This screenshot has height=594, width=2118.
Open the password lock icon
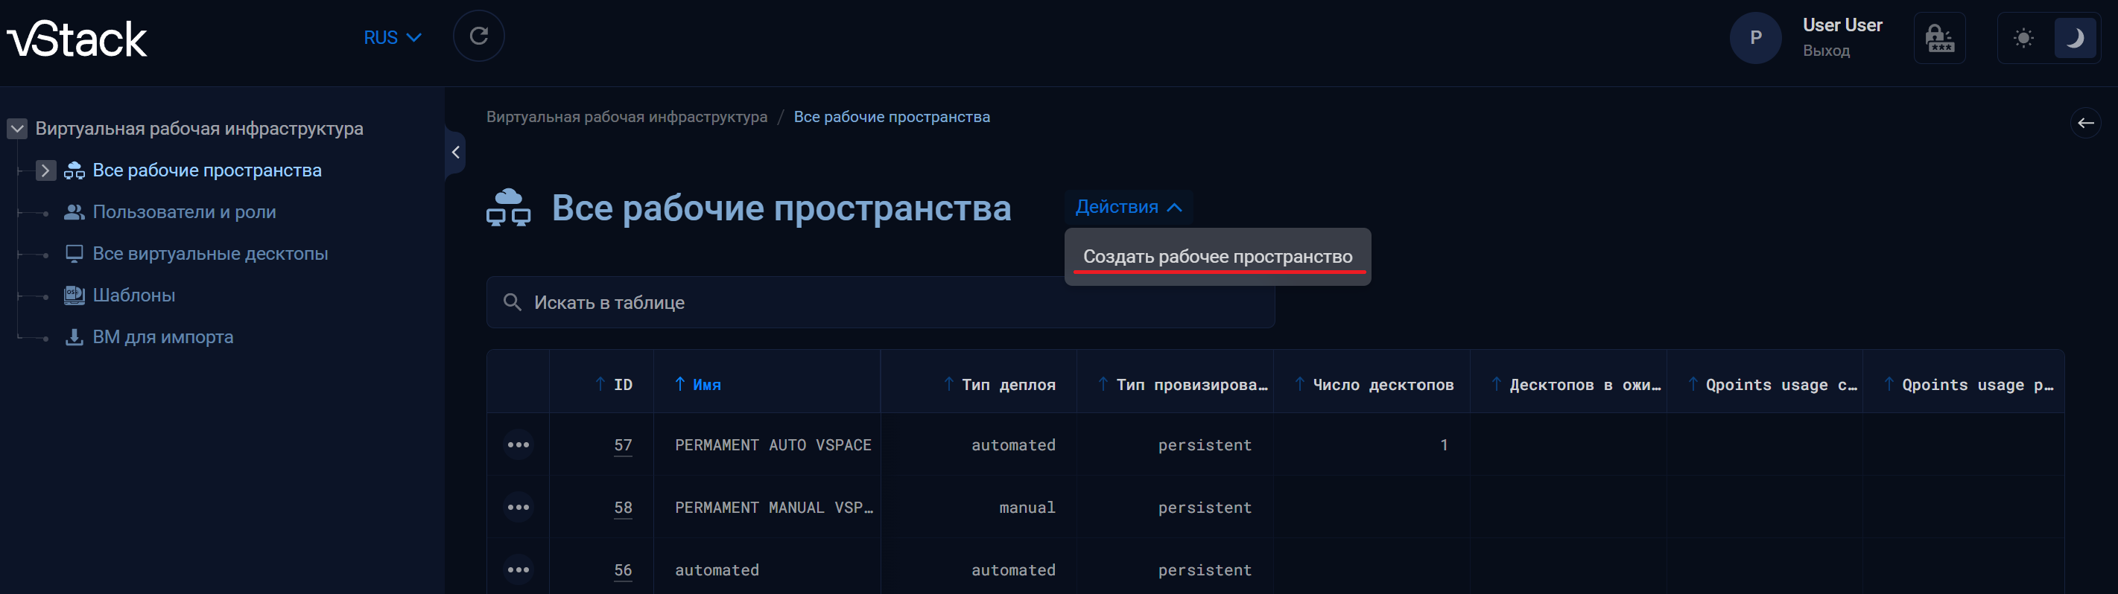[x=1938, y=38]
